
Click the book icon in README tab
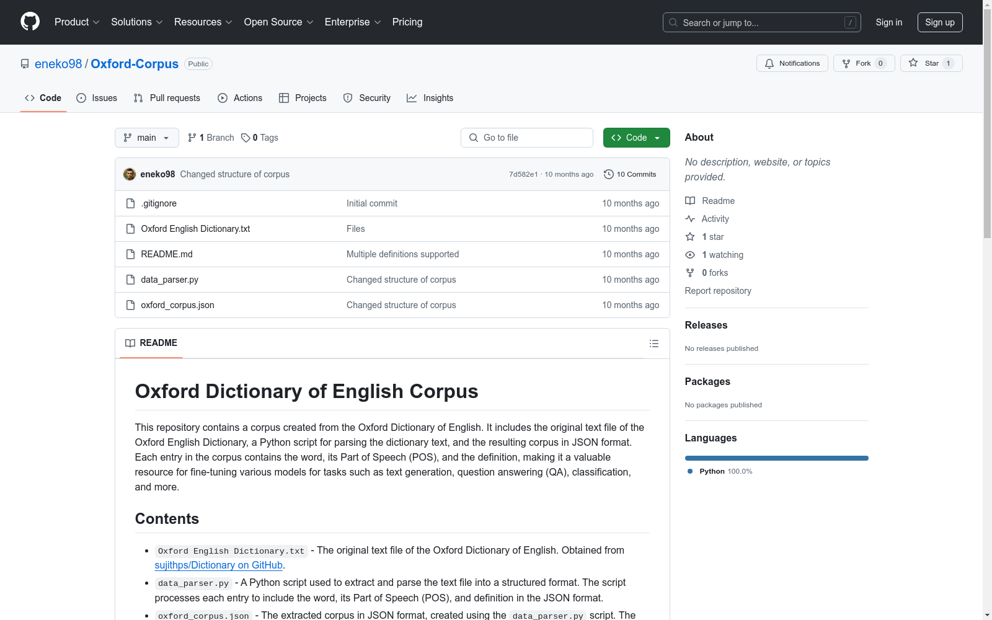pyautogui.click(x=130, y=343)
